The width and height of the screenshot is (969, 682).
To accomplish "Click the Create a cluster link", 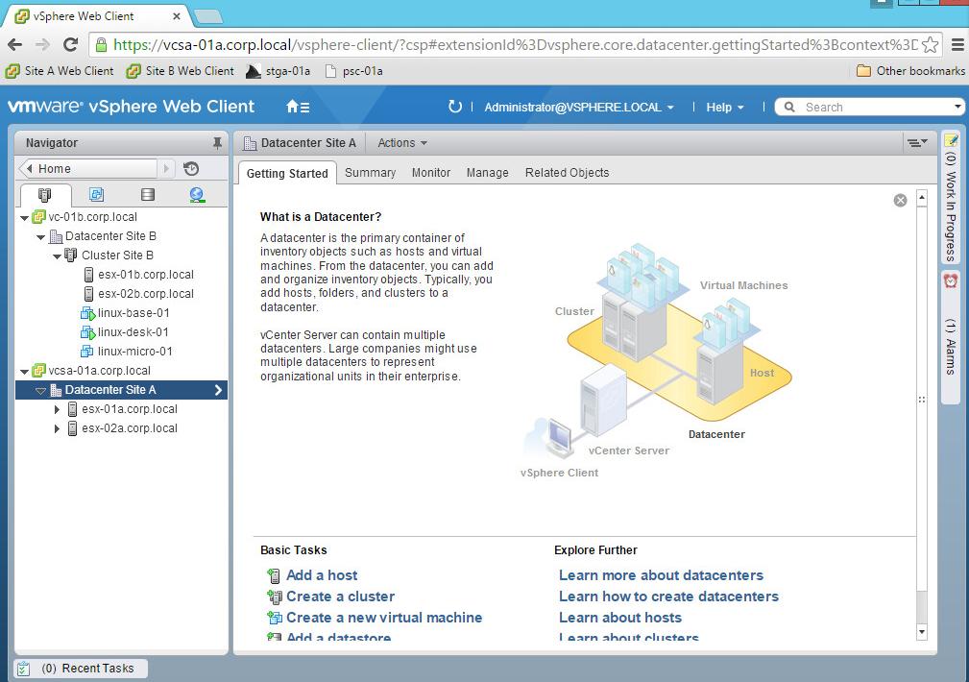I will click(341, 597).
